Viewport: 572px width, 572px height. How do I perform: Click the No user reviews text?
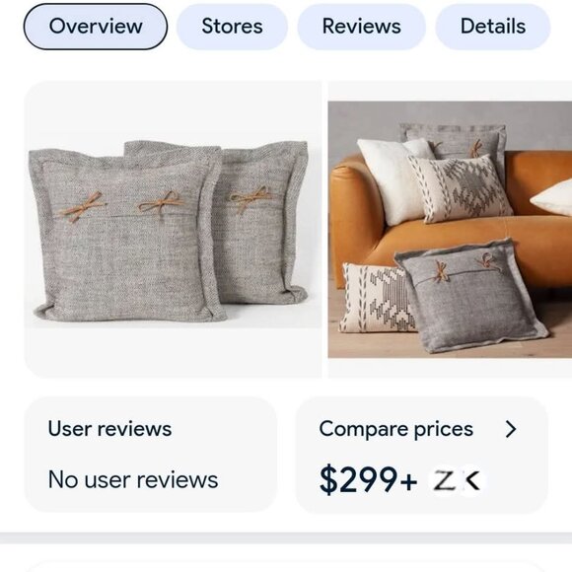coord(133,479)
